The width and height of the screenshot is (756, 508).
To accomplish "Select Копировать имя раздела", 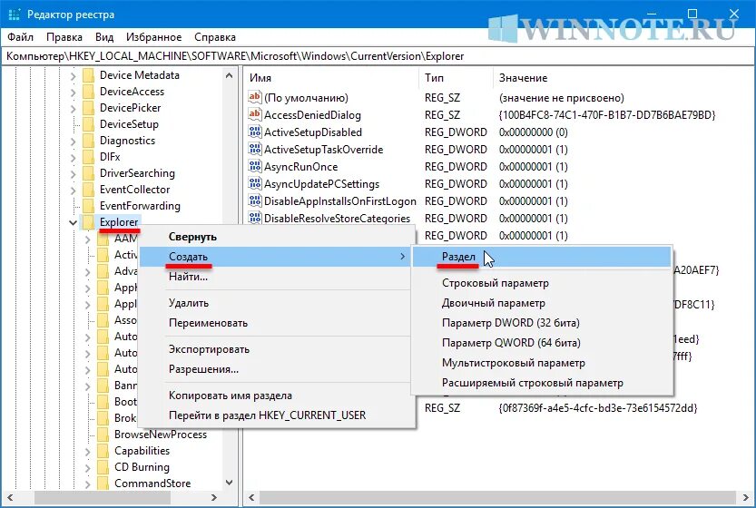I will point(277,396).
